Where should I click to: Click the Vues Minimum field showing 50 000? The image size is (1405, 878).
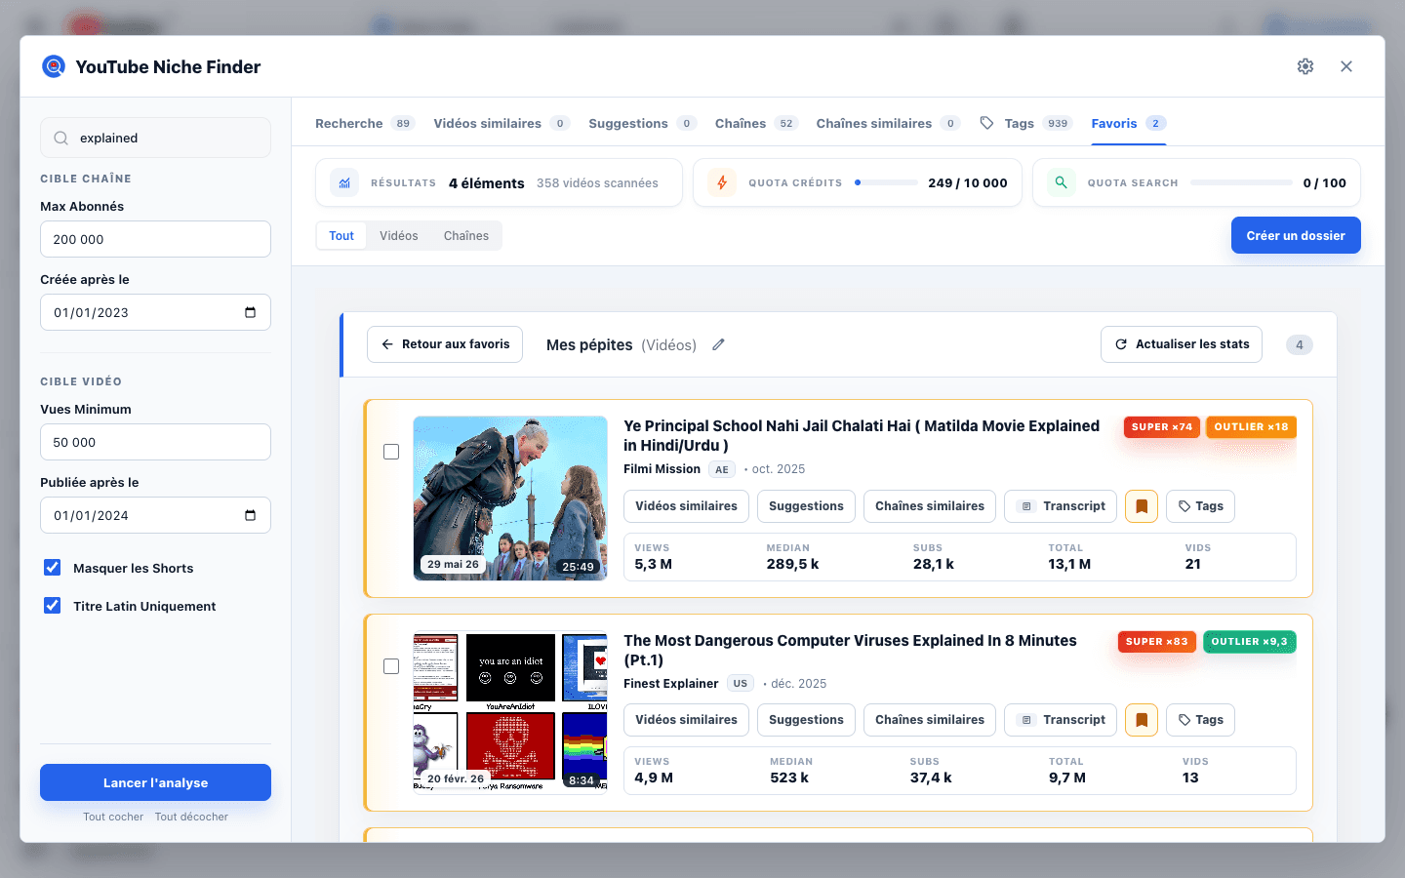click(x=155, y=442)
